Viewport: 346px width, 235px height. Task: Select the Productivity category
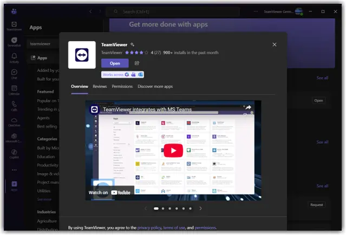[48, 165]
